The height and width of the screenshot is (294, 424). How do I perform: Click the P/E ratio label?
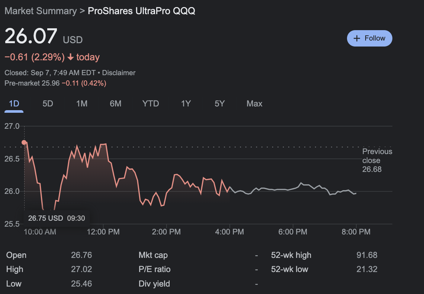click(x=154, y=269)
